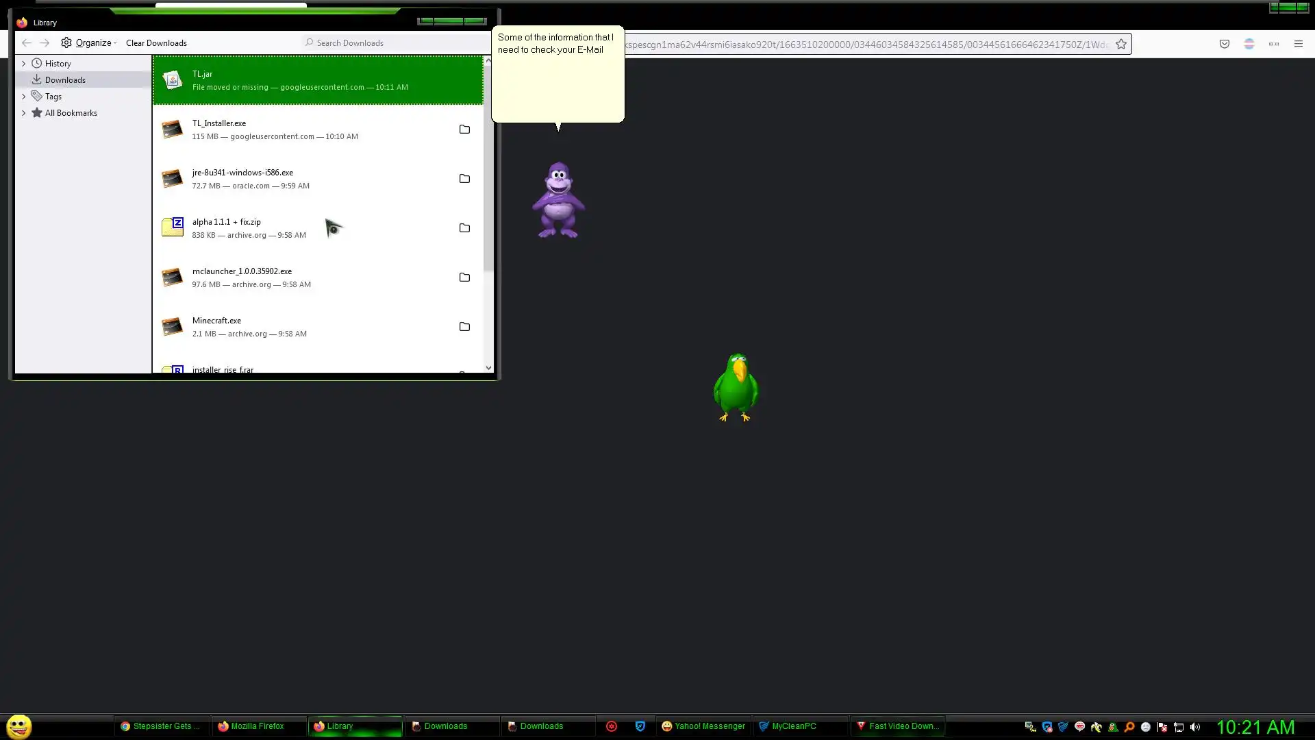This screenshot has width=1315, height=740.
Task: Click the Save to Pocket icon
Action: [1224, 44]
